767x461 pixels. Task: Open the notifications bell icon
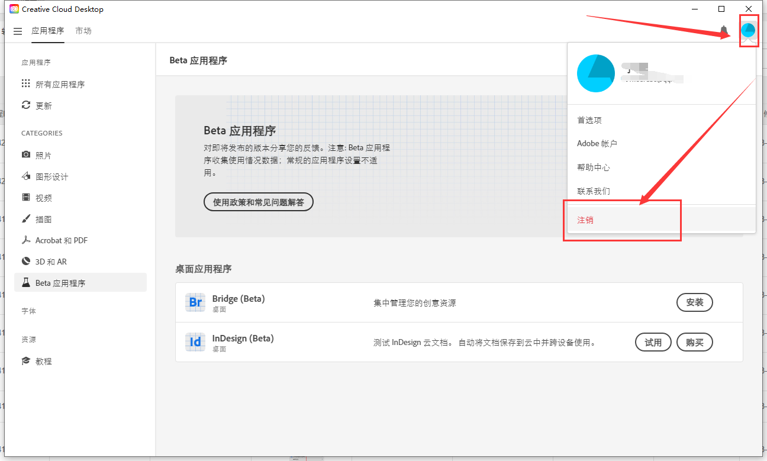(x=723, y=30)
